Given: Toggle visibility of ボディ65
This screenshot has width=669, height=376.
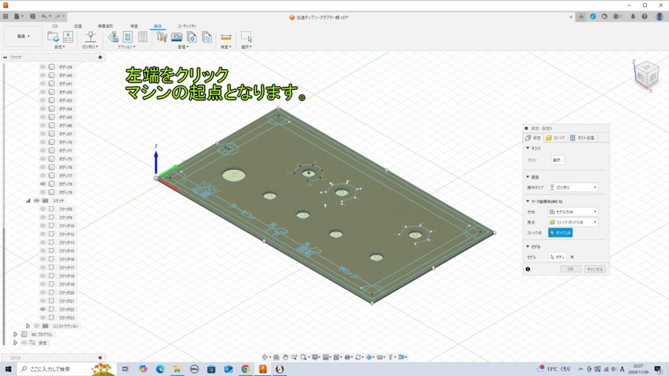Looking at the screenshot, I should [x=42, y=117].
